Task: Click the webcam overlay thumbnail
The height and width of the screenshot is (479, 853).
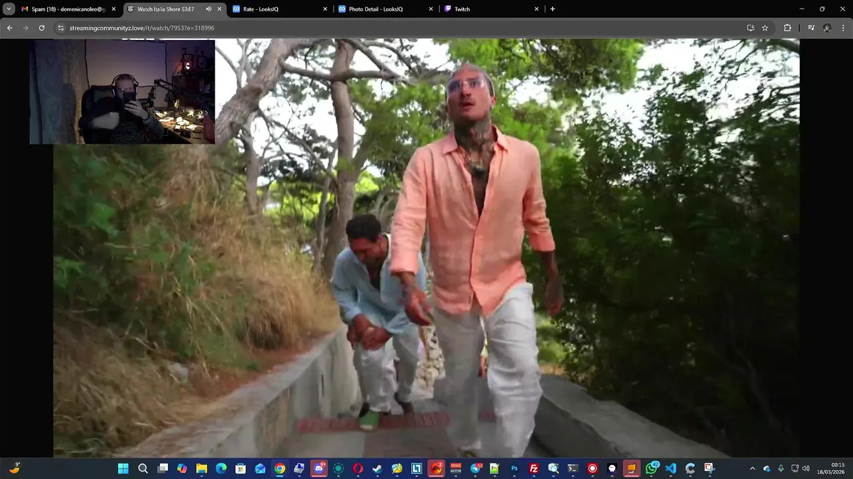Action: pyautogui.click(x=122, y=92)
